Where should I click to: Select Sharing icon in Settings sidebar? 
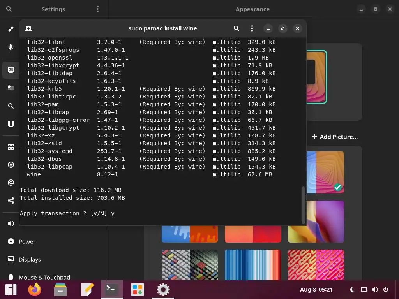point(11,201)
